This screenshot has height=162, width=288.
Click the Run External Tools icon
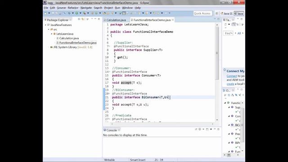pyautogui.click(x=84, y=13)
